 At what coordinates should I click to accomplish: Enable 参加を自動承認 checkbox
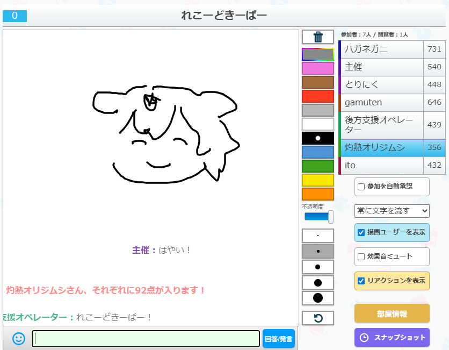[361, 187]
